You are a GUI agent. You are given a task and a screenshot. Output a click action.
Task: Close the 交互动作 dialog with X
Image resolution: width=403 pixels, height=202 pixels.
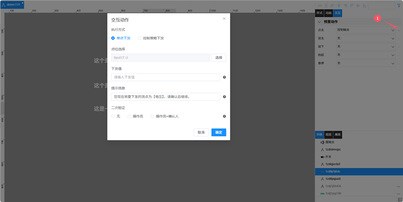coord(224,19)
